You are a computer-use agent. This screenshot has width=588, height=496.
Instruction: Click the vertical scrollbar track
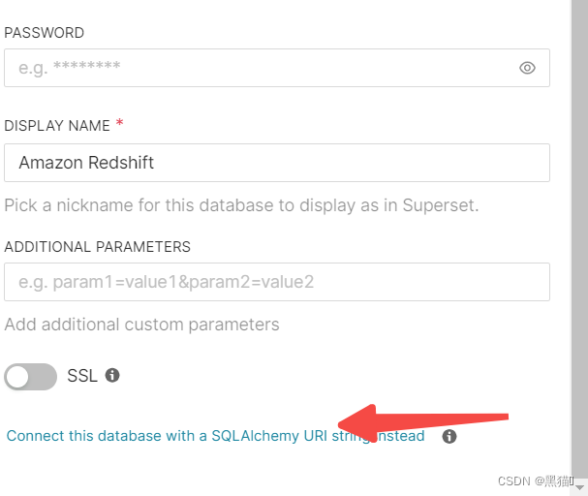tap(579, 240)
